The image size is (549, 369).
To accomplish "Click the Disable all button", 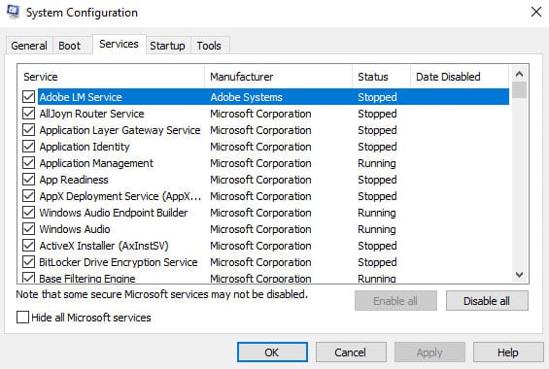I will coord(487,301).
